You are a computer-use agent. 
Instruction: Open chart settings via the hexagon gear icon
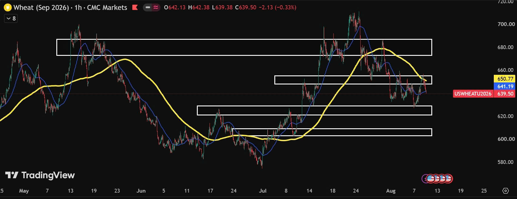click(x=506, y=191)
